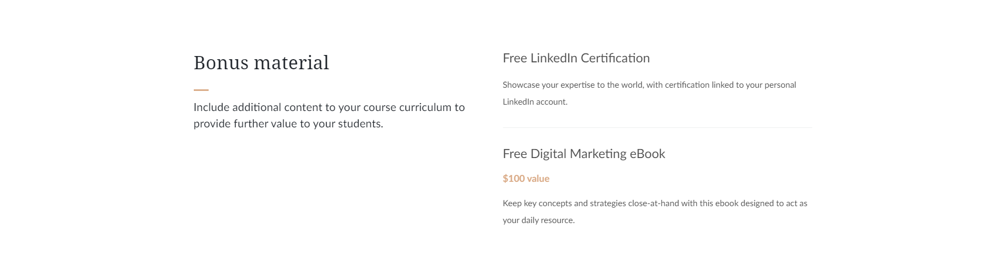Click the words Digital Marketing in title
This screenshot has width=1006, height=268.
(579, 154)
